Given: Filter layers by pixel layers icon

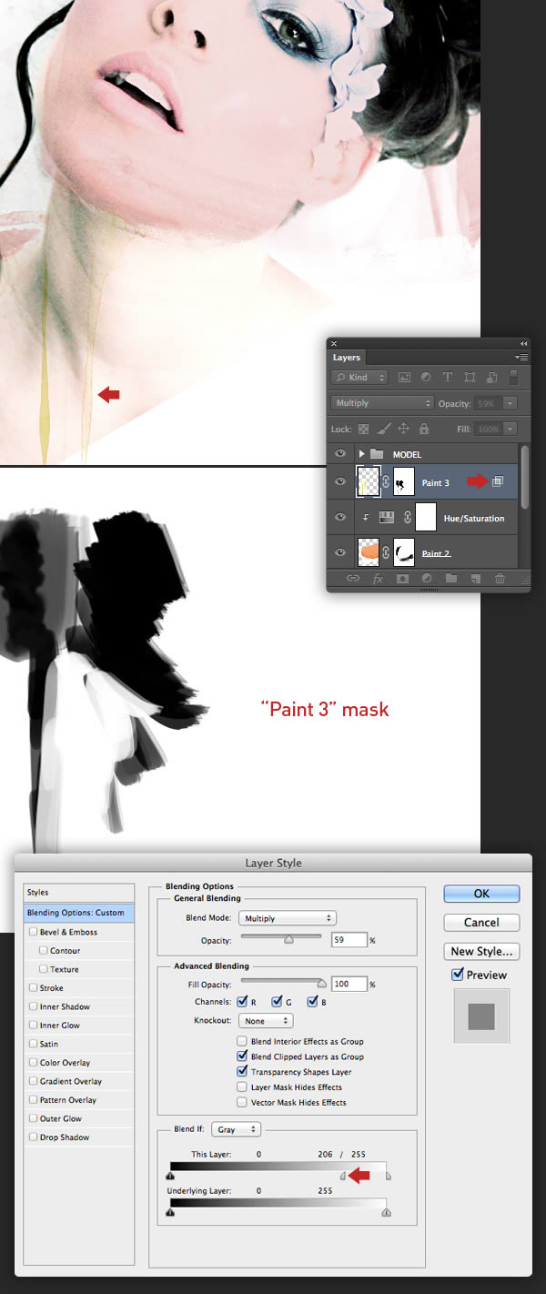Looking at the screenshot, I should 404,377.
